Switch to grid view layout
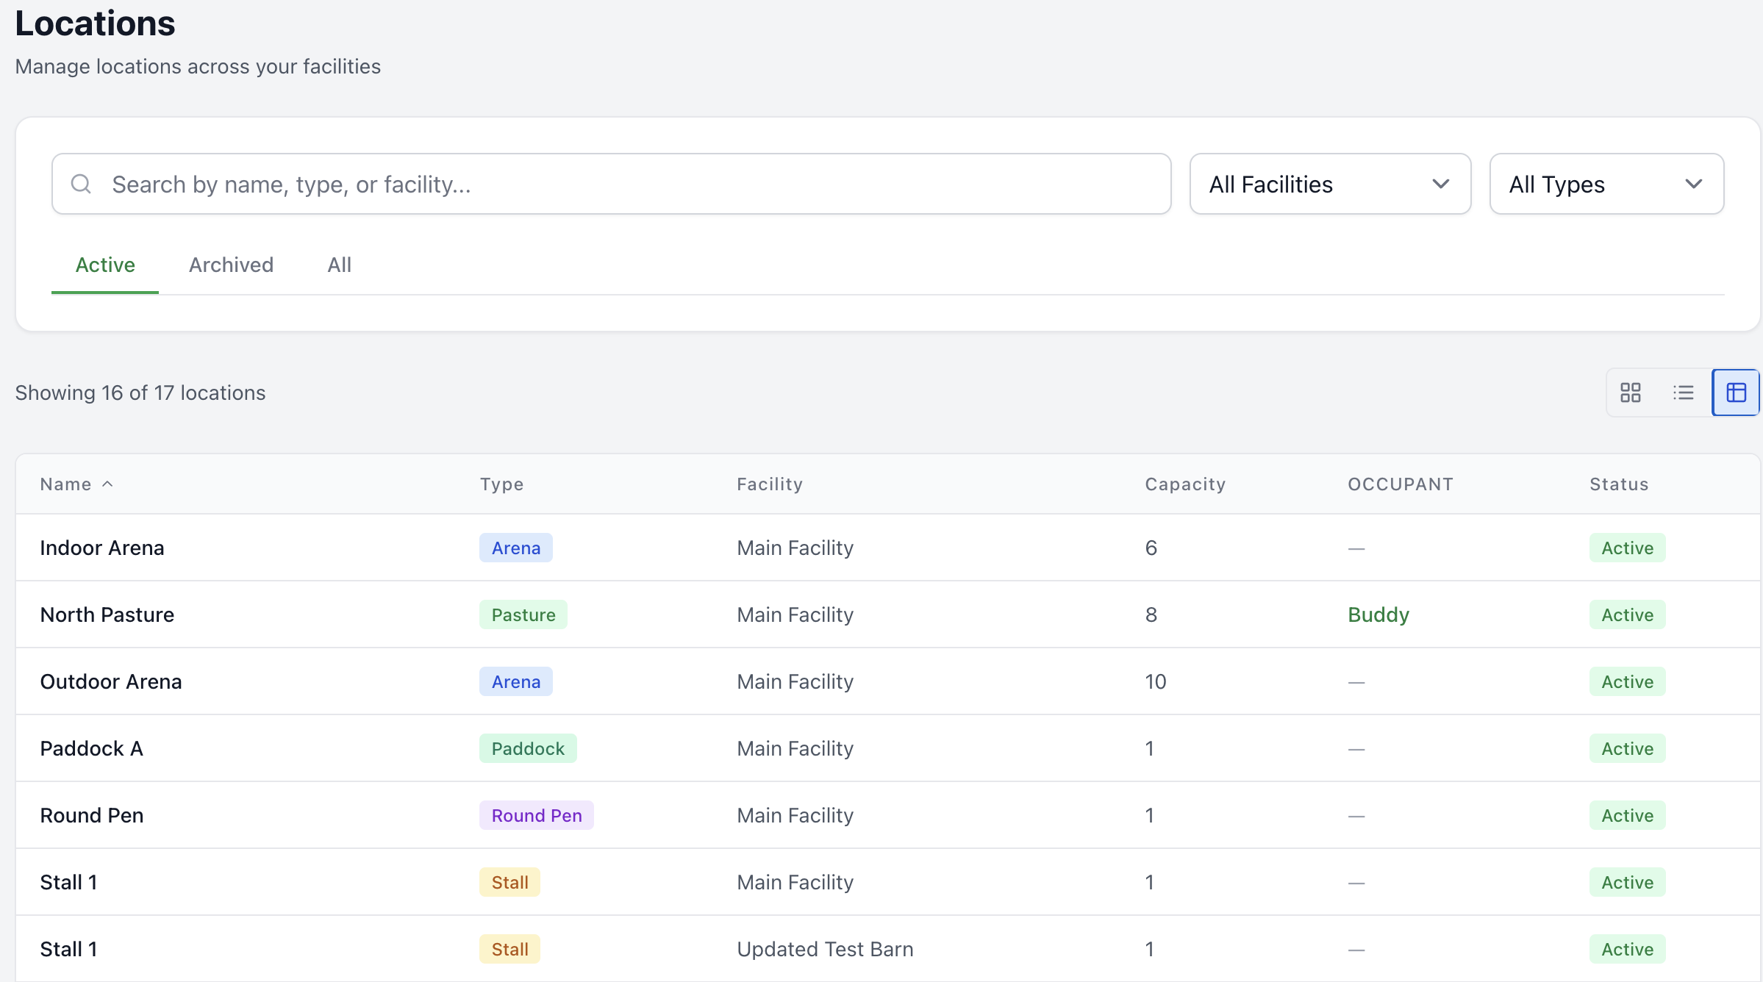The height and width of the screenshot is (982, 1763). coord(1630,393)
